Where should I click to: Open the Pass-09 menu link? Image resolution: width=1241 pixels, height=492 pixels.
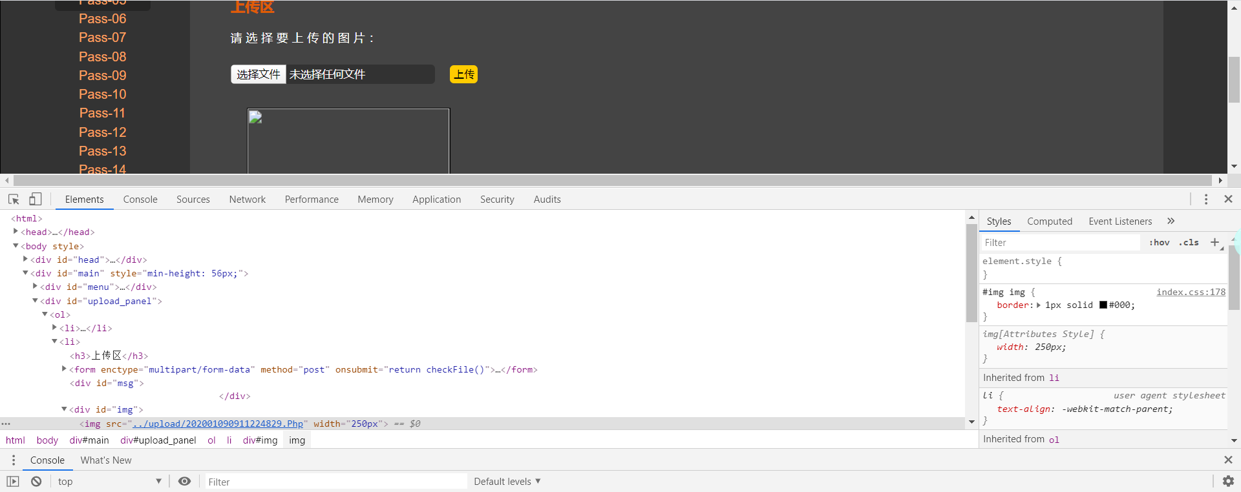pos(103,76)
